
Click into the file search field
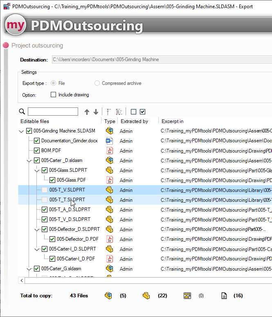53,112
